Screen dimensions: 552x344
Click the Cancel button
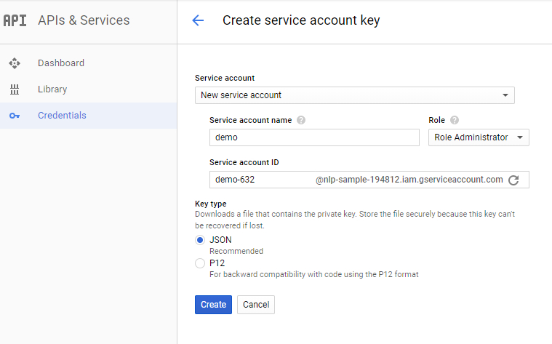pyautogui.click(x=256, y=305)
